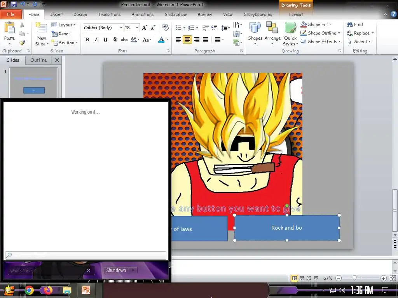Toggle Normal view button in status bar

[295, 278]
